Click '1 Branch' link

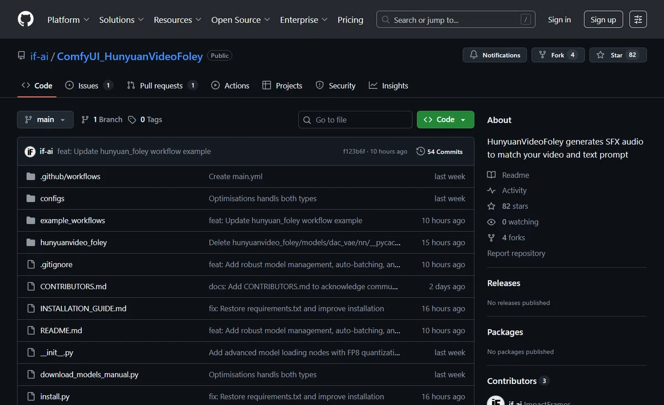(x=102, y=120)
